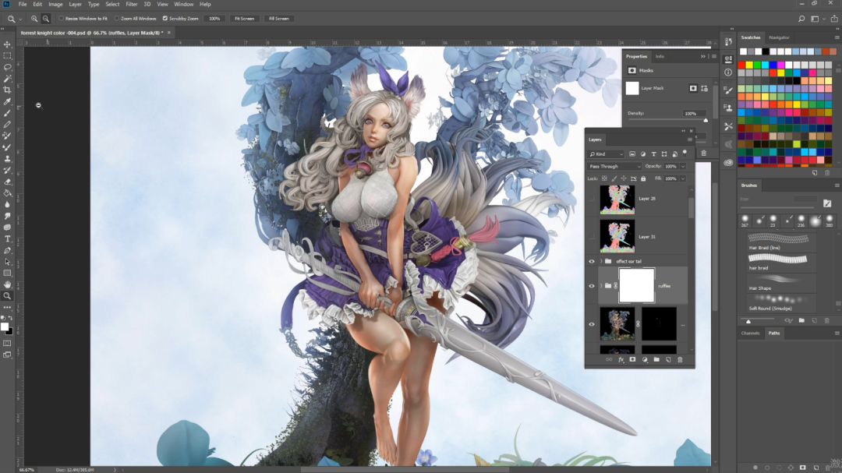This screenshot has height=473, width=842.
Task: Open the Window menu
Action: pyautogui.click(x=184, y=5)
